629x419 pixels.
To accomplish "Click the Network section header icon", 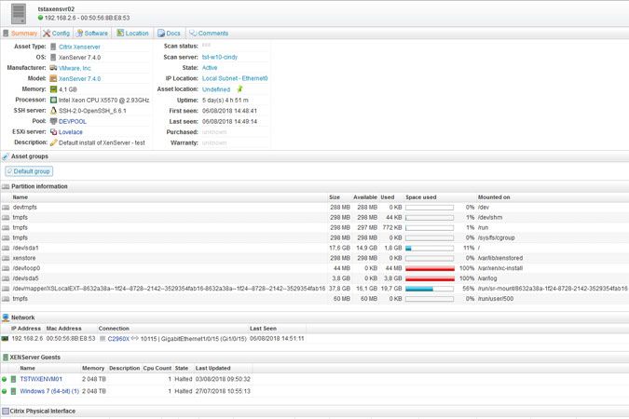I will (6, 318).
